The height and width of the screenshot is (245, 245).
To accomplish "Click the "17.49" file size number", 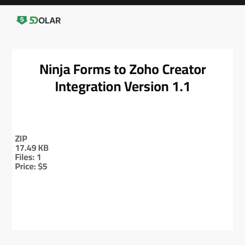I will tap(26, 148).
